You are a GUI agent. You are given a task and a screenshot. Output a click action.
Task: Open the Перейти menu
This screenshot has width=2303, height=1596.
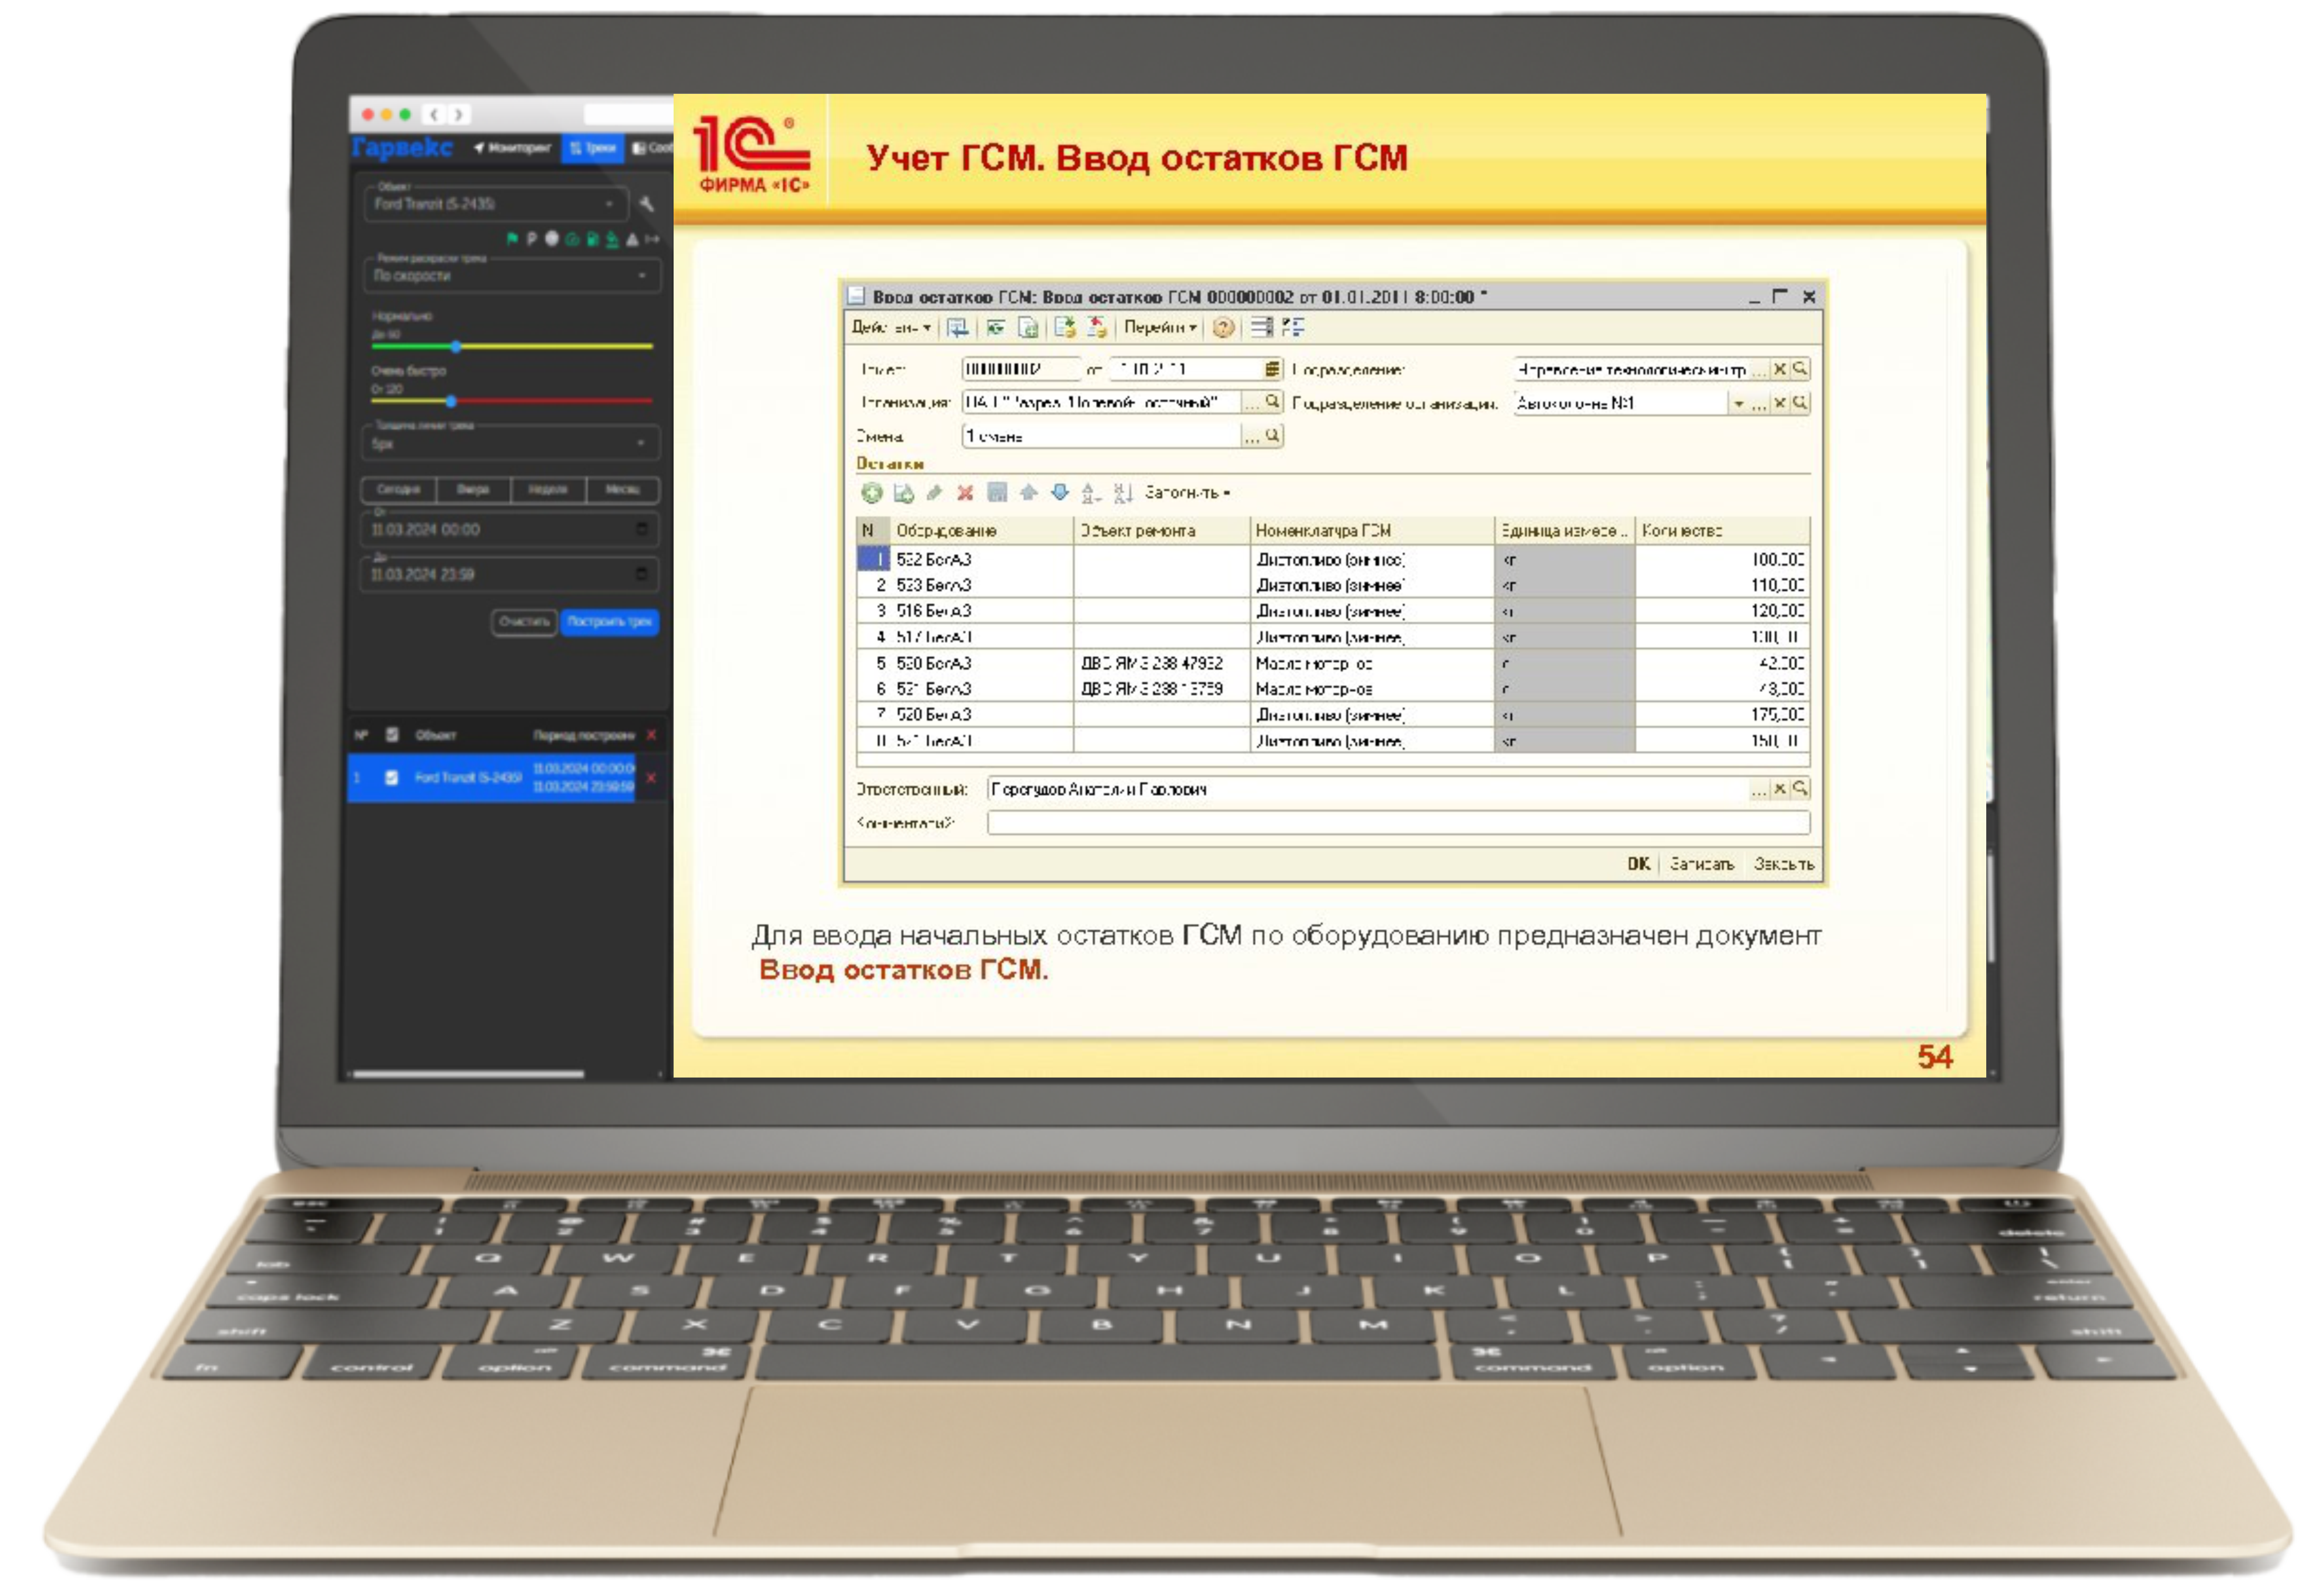[1158, 328]
